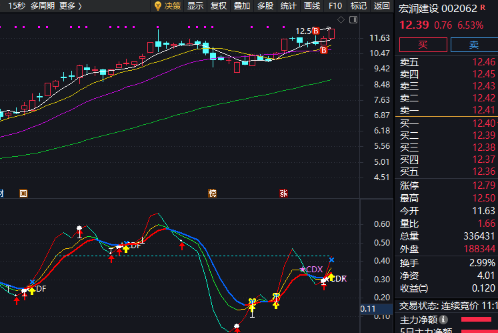Click the 买三 price 12.38
498x333 pixels.
484,147
